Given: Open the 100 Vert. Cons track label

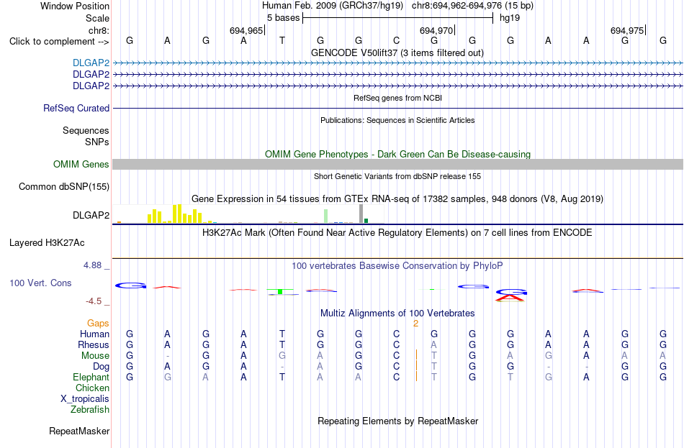Looking at the screenshot, I should tap(40, 283).
